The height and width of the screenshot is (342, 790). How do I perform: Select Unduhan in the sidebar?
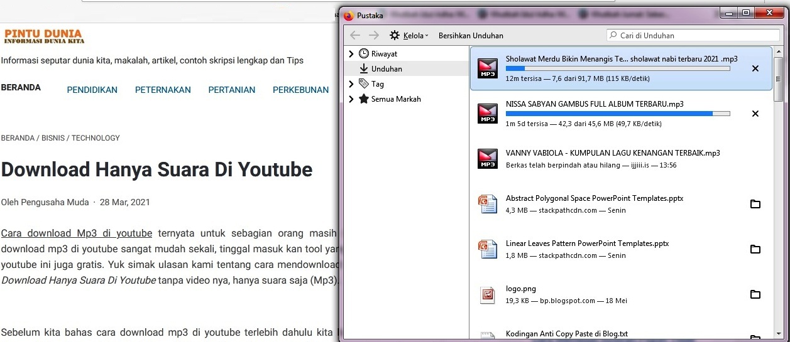[x=387, y=69]
